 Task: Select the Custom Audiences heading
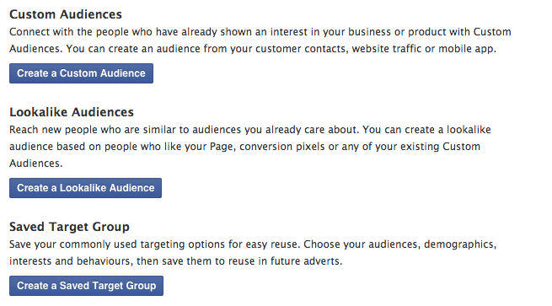[66, 14]
